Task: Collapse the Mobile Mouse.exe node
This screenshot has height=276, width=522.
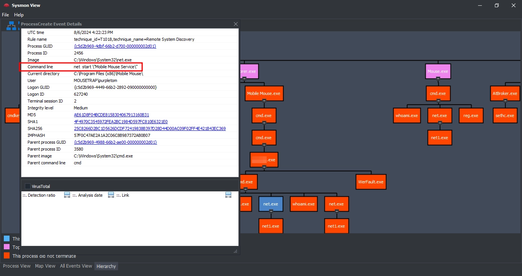Action: click(264, 101)
